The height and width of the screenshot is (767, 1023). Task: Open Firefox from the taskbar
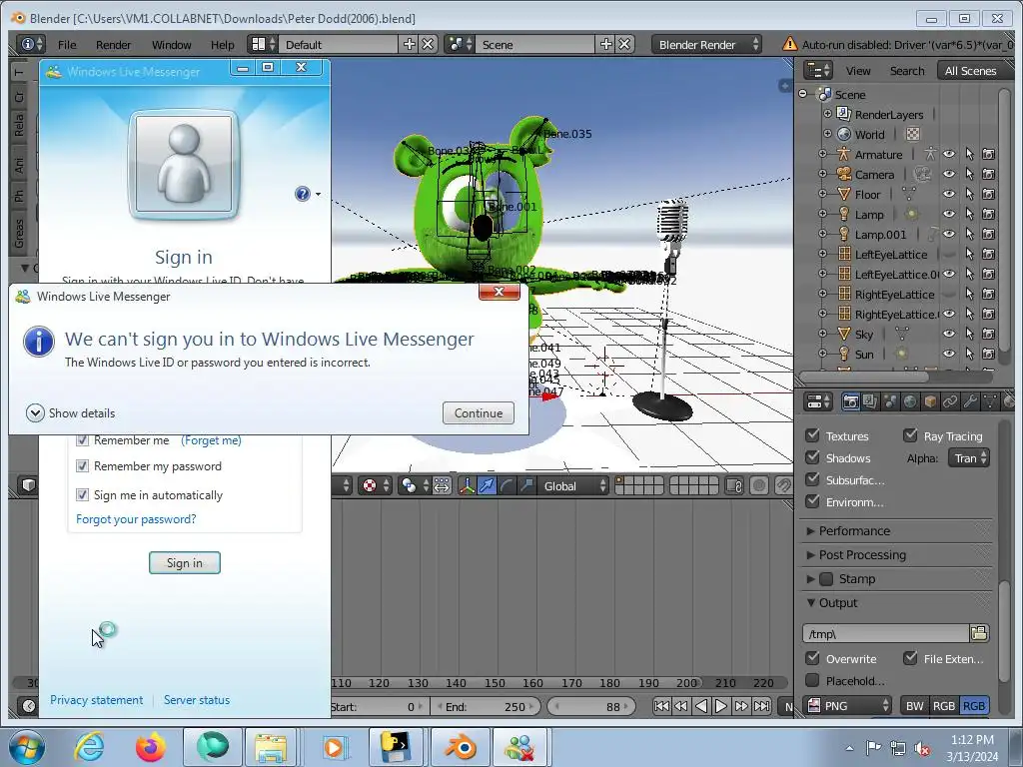pyautogui.click(x=150, y=747)
